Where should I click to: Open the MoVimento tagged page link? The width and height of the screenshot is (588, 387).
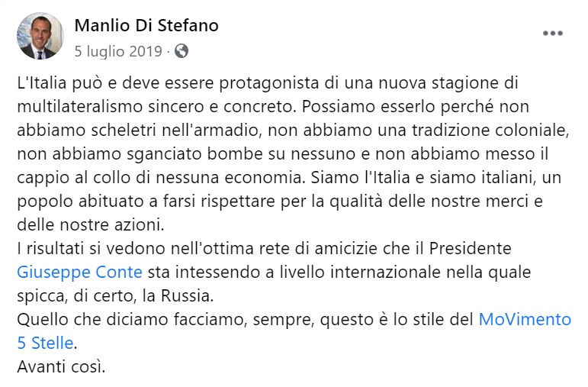(x=525, y=319)
